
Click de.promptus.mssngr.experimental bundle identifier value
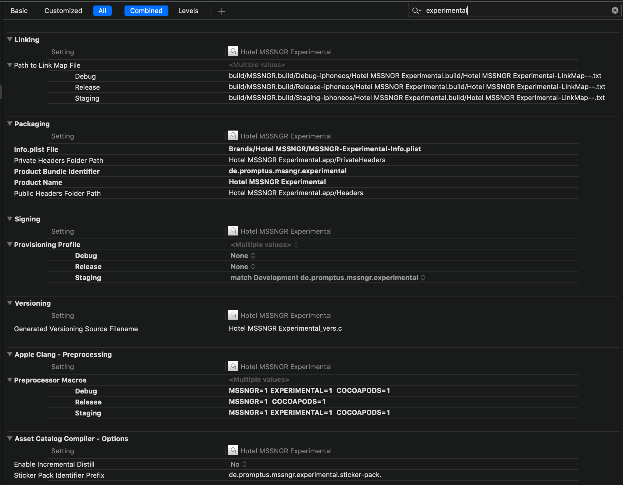288,171
